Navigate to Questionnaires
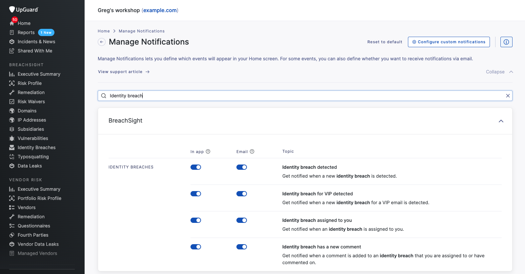525x274 pixels. click(x=34, y=226)
